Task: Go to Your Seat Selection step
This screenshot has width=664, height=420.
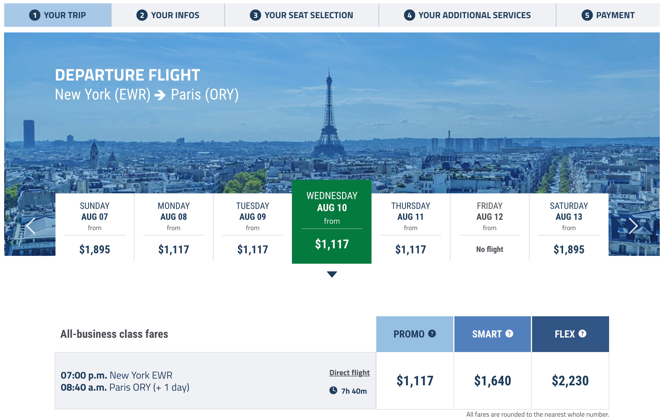Action: (x=301, y=15)
